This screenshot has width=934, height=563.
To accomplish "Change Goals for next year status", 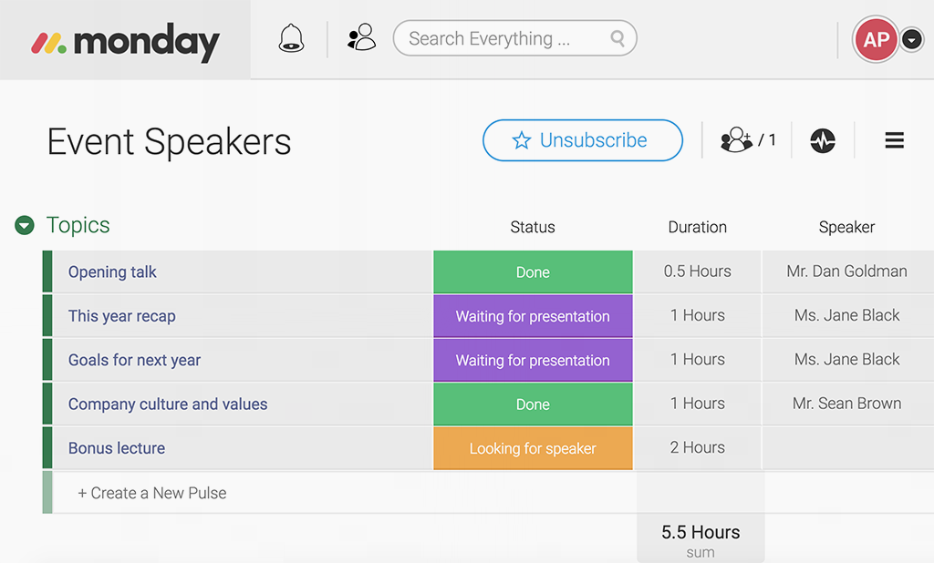I will 533,360.
